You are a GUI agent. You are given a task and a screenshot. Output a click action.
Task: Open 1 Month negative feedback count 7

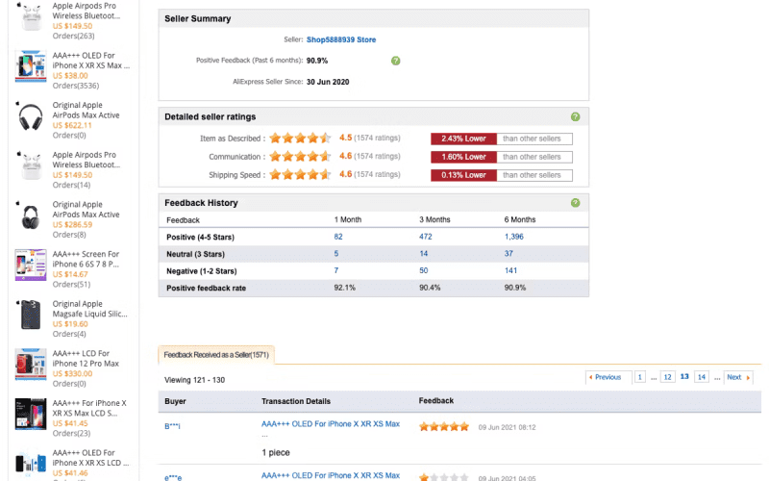click(x=336, y=270)
